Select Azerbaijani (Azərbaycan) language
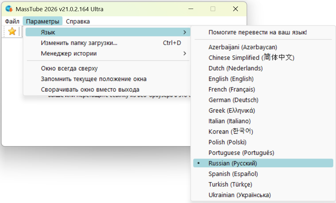The image size is (336, 203). [x=263, y=47]
